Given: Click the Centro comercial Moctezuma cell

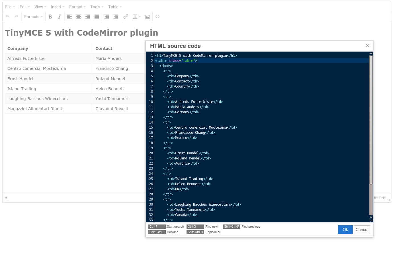Looking at the screenshot, I should click(x=49, y=68).
